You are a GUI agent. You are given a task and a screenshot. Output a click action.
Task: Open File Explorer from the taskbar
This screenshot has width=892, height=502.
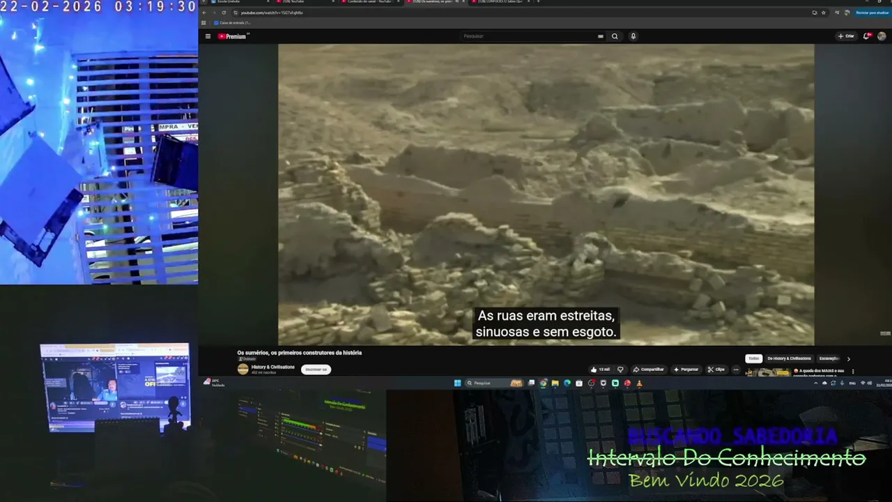[x=555, y=383]
